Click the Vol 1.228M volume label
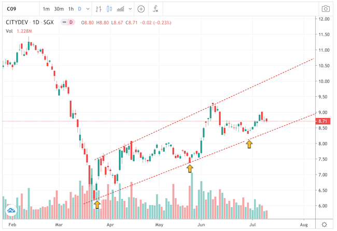 pyautogui.click(x=19, y=31)
